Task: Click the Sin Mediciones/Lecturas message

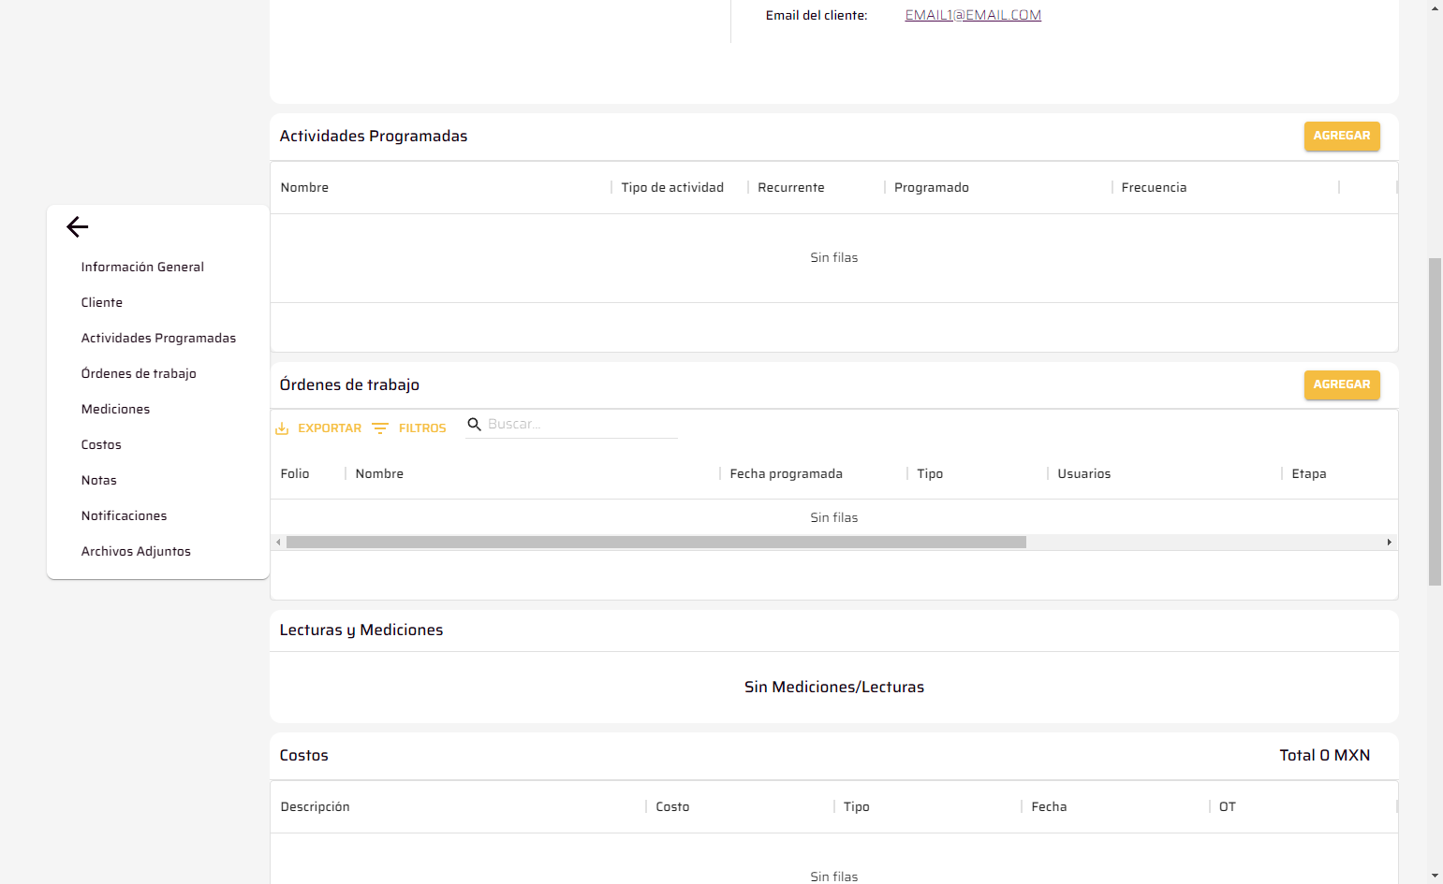Action: click(x=834, y=687)
